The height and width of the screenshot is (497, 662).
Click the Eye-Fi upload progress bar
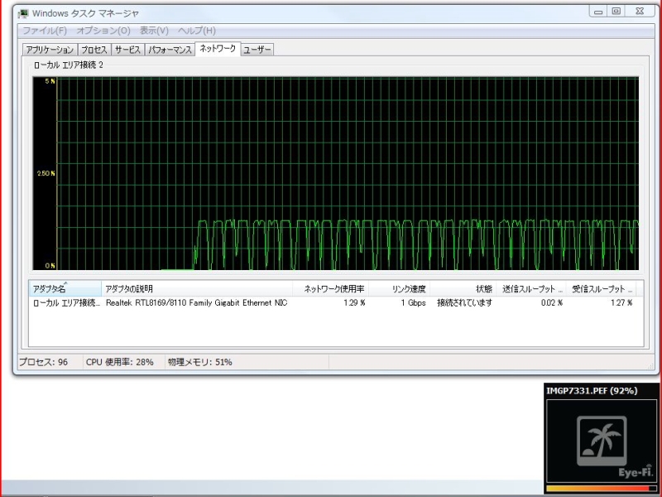(602, 488)
